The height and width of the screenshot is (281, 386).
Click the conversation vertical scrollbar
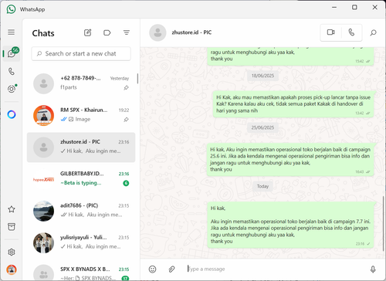click(x=384, y=223)
